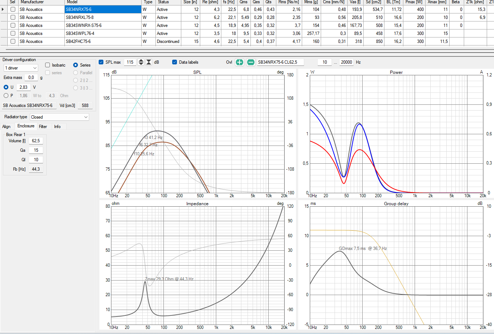Toggle the Data labels checkbox
Image resolution: width=494 pixels, height=334 pixels.
175,62
